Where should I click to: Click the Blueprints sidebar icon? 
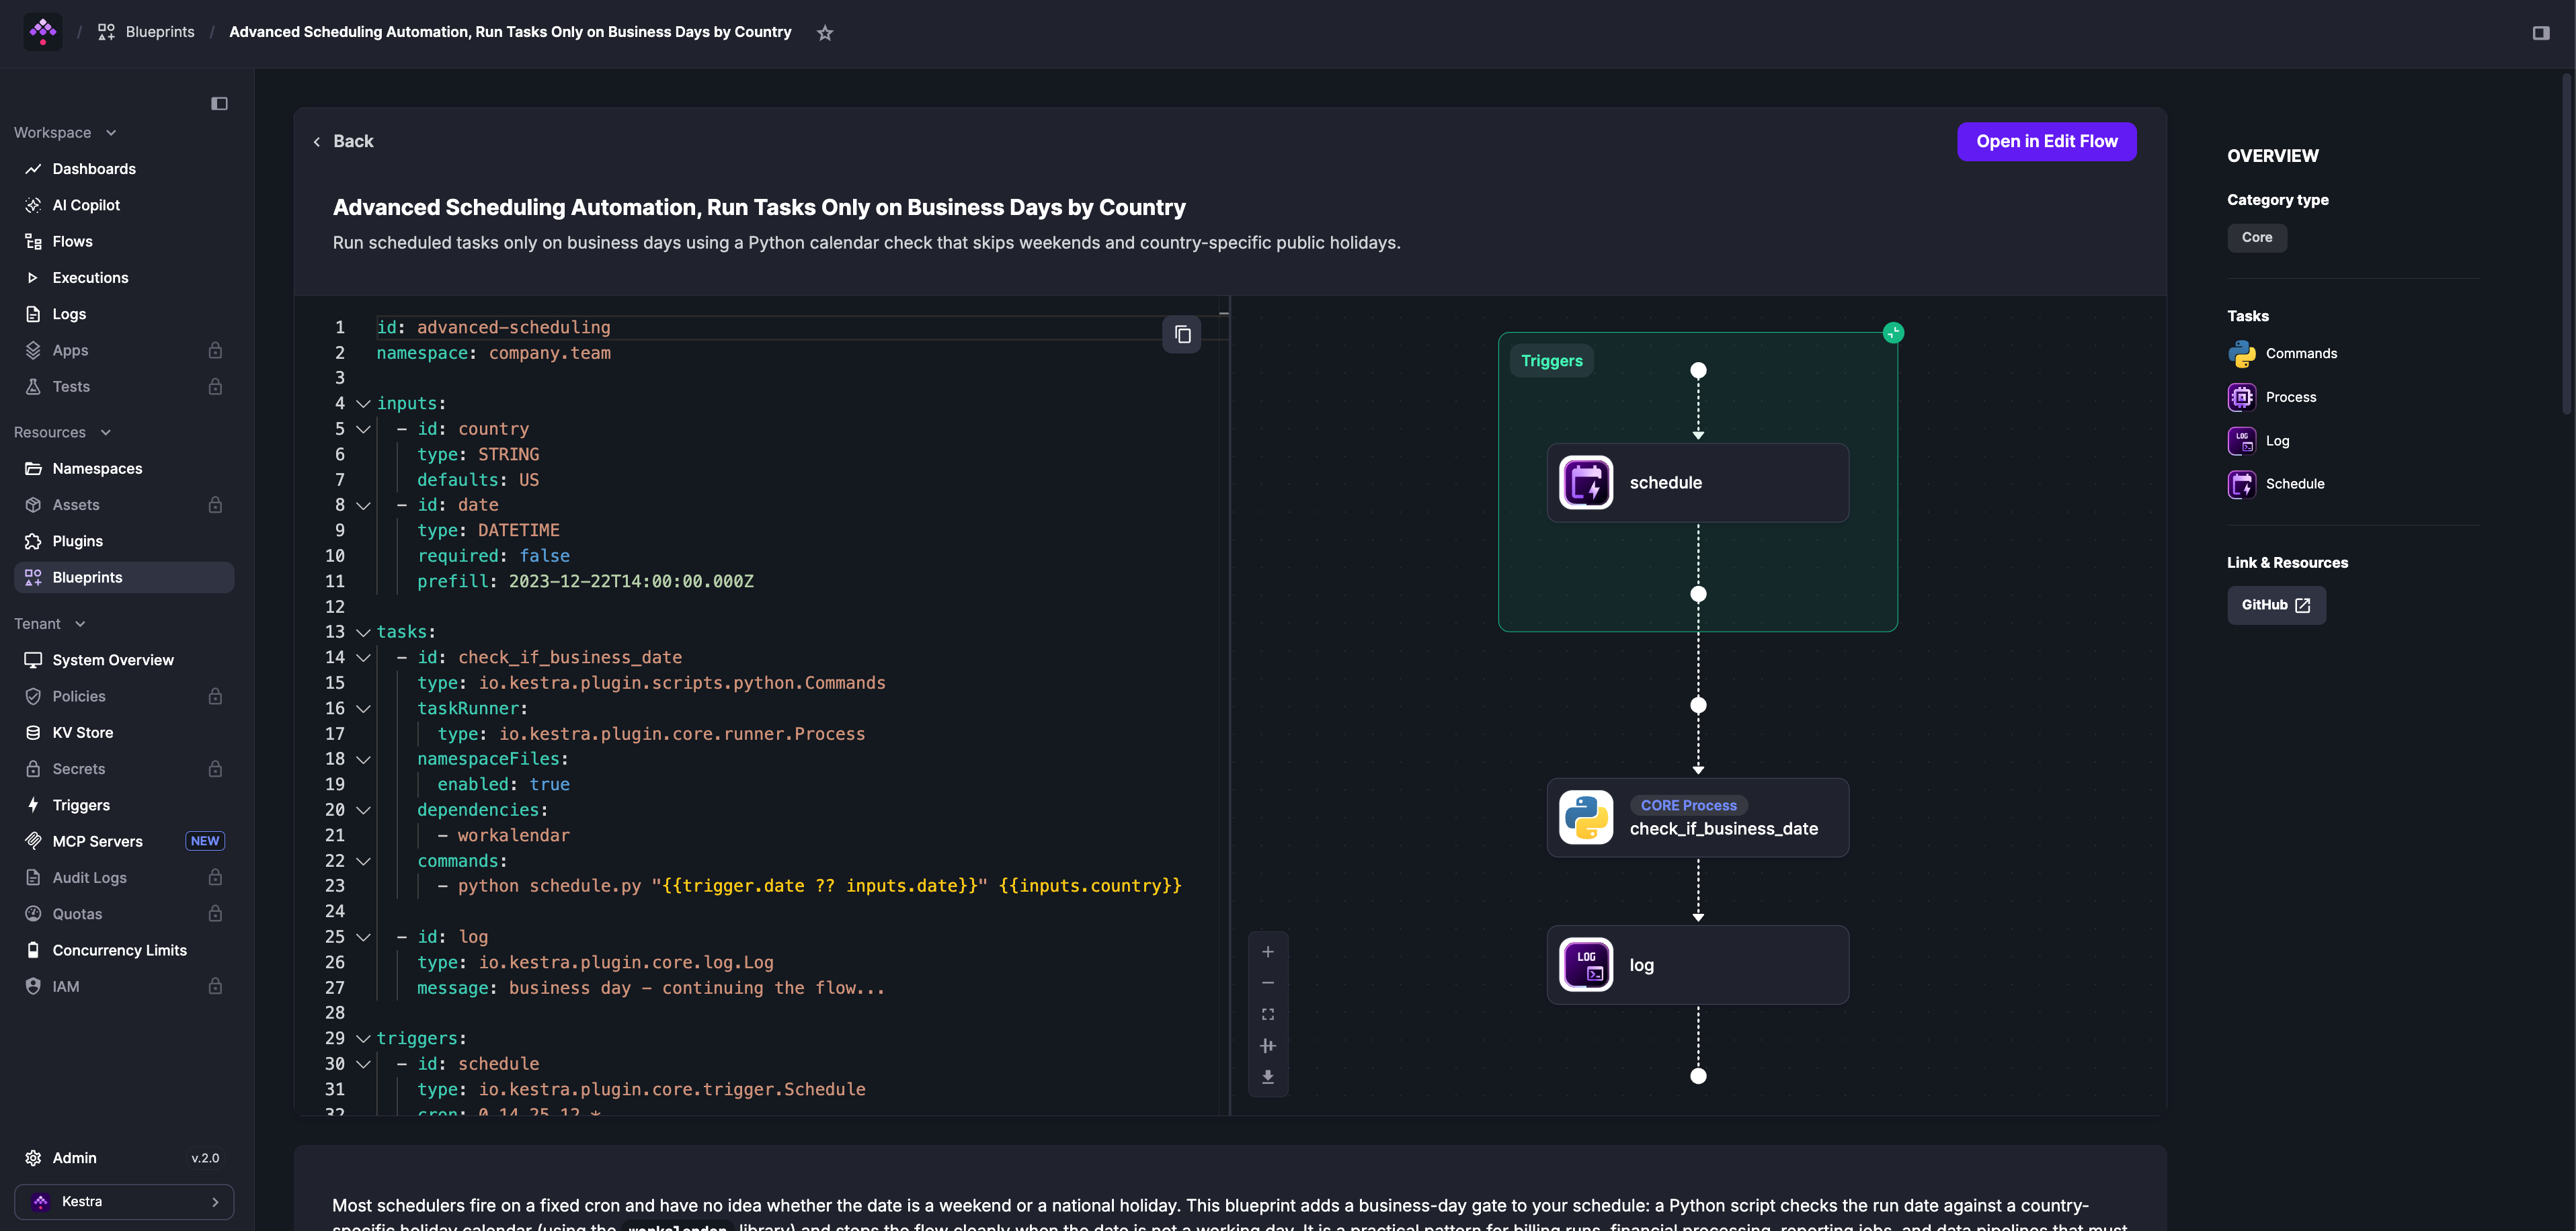pos(33,577)
